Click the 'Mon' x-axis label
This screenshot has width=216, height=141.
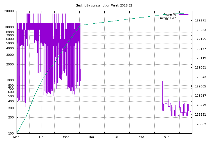pyautogui.click(x=16, y=137)
